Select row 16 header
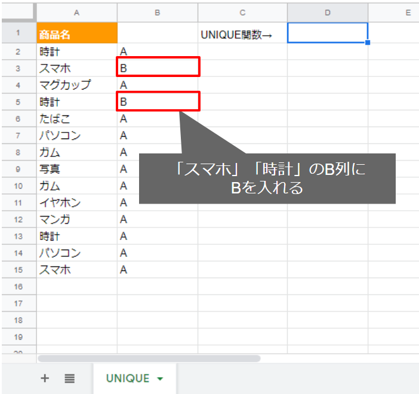 pos(19,287)
